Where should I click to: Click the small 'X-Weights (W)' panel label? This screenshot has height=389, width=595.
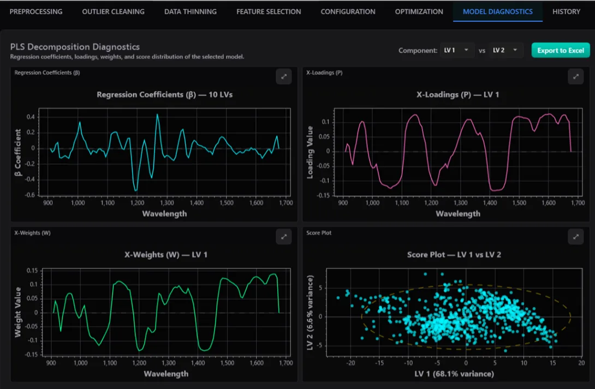(32, 233)
